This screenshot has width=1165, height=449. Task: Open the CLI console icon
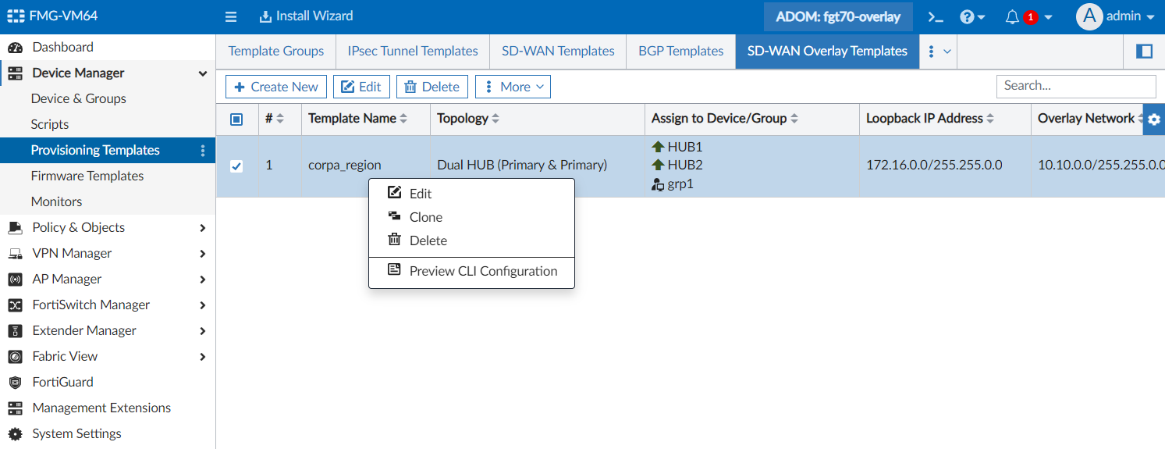tap(935, 16)
